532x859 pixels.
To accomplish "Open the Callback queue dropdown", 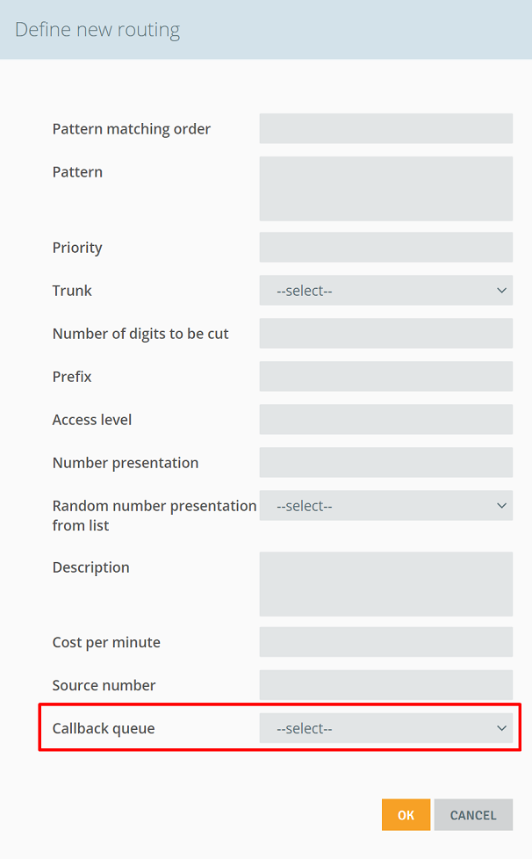I will tap(386, 728).
